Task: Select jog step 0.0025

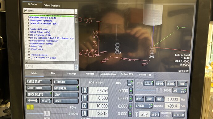Action: point(148,83)
